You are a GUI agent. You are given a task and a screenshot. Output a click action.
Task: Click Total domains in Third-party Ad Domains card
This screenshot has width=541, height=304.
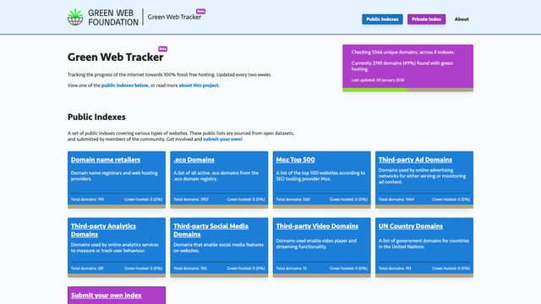click(396, 199)
